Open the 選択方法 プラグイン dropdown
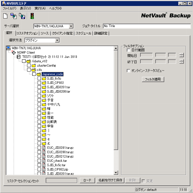This screenshot has height=193, width=193. 57,40
